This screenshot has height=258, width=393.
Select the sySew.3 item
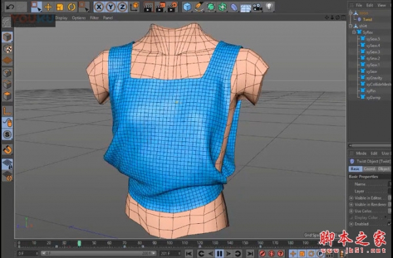(373, 52)
